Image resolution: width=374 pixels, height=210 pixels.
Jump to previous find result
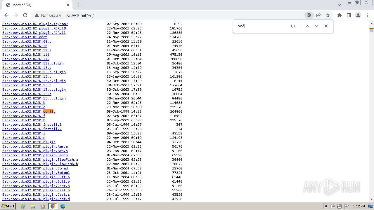(307, 26)
